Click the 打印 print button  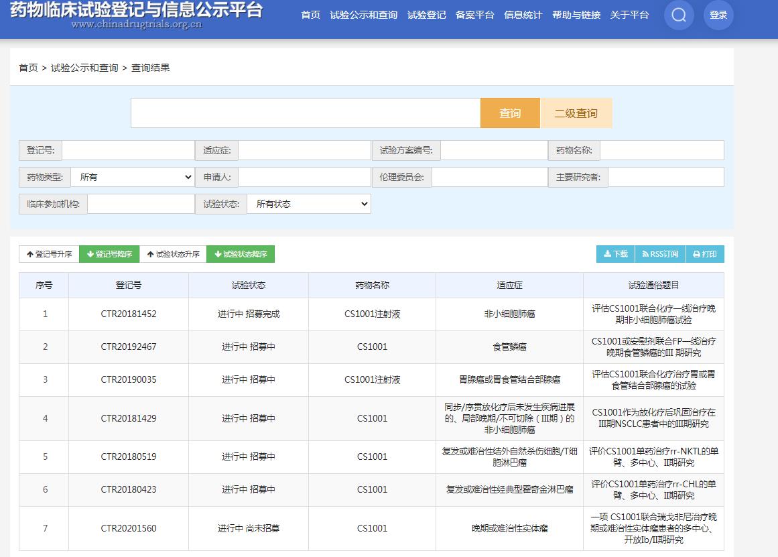(704, 254)
